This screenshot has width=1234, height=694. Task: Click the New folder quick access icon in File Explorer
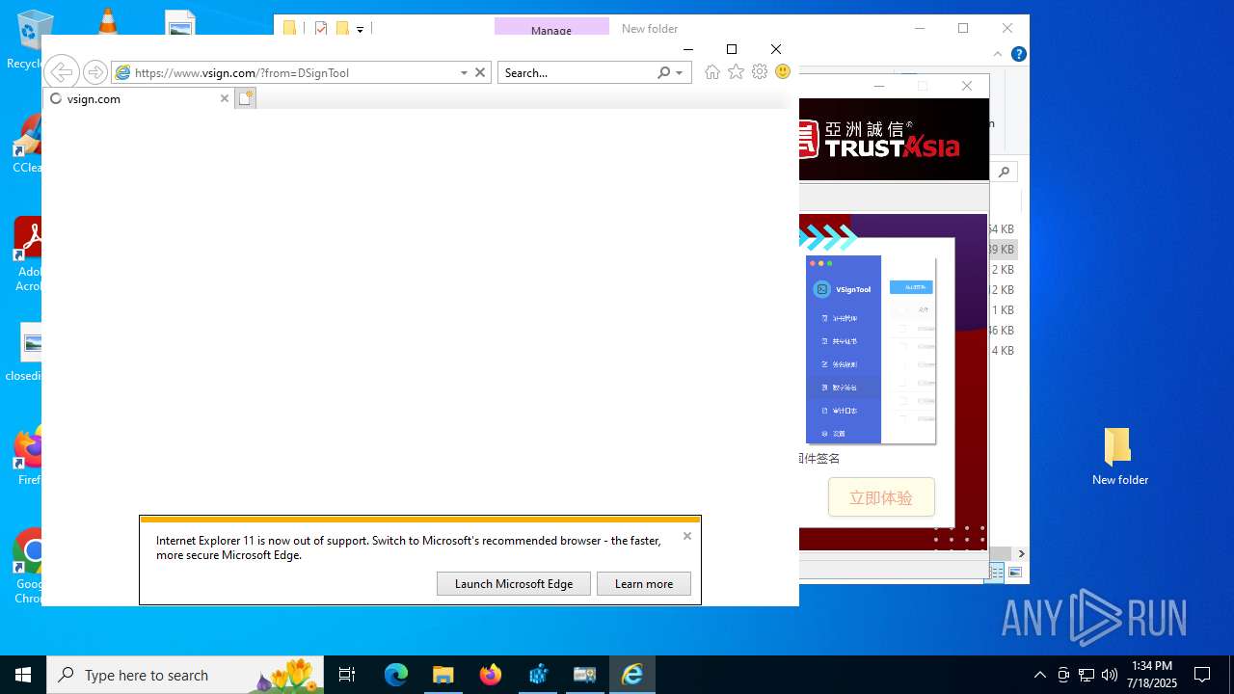pyautogui.click(x=342, y=29)
